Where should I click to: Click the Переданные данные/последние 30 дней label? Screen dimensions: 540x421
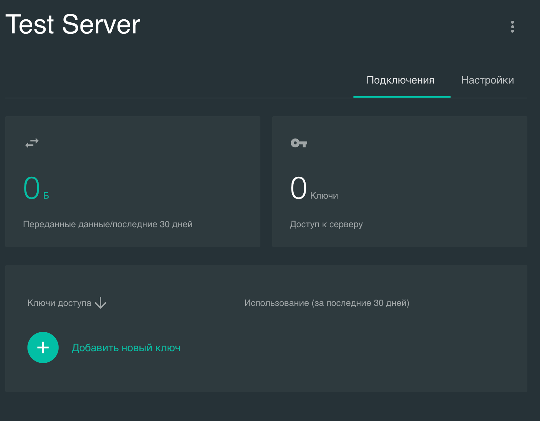point(108,224)
